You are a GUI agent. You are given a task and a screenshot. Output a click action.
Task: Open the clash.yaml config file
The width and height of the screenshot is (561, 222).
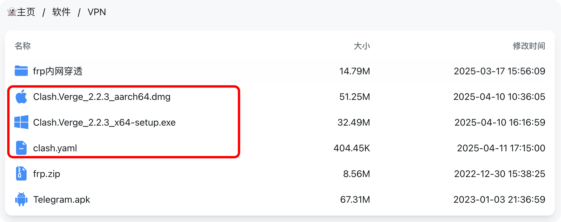coord(55,148)
